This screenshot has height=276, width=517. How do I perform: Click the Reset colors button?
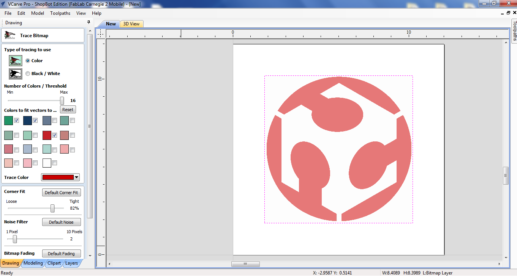coord(68,110)
